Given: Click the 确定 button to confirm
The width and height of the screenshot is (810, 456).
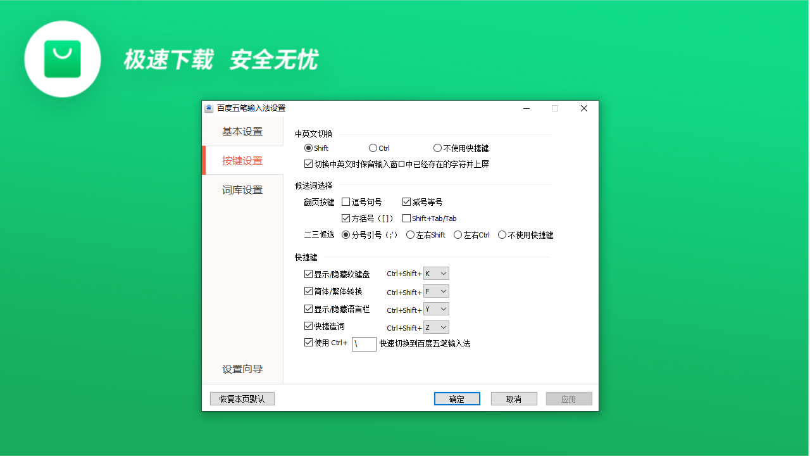Looking at the screenshot, I should tap(457, 398).
